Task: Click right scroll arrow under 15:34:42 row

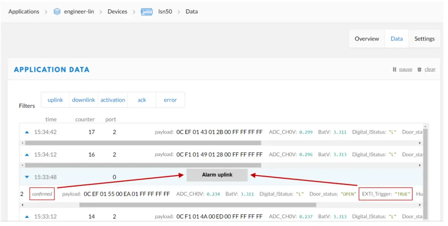Action: [x=420, y=143]
